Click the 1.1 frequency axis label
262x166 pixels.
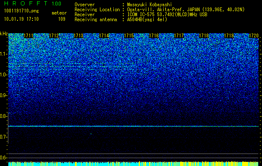click(3, 54)
